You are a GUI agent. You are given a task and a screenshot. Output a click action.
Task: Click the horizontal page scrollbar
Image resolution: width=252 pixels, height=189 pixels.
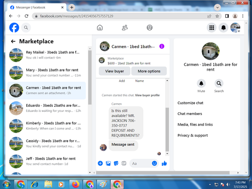(163, 173)
